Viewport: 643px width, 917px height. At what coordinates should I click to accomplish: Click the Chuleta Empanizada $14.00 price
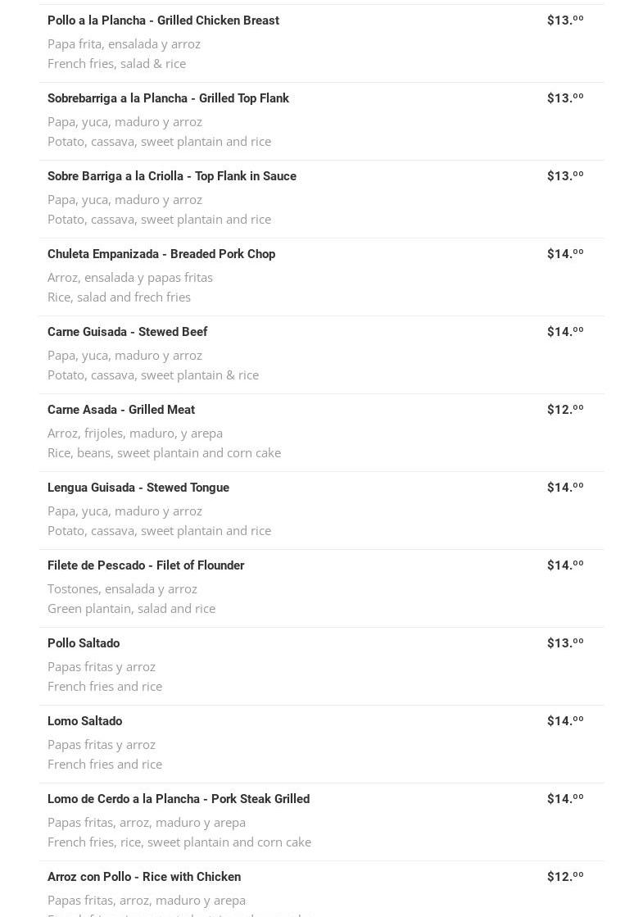(x=565, y=254)
